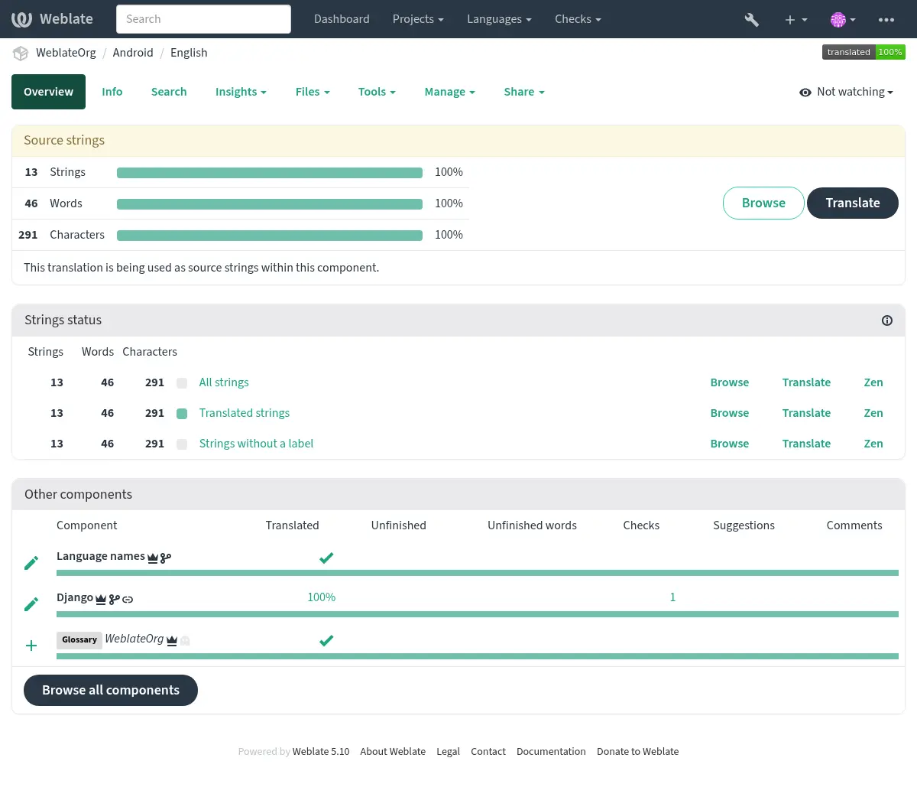Click the dark Translate button
This screenshot has width=917, height=797.
click(853, 203)
